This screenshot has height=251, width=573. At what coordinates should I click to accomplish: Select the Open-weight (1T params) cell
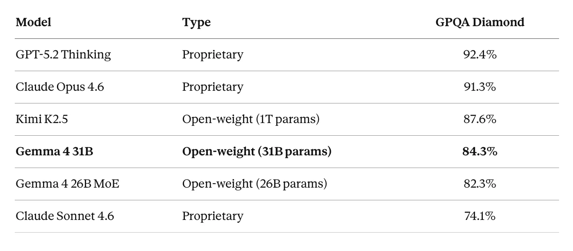[250, 119]
